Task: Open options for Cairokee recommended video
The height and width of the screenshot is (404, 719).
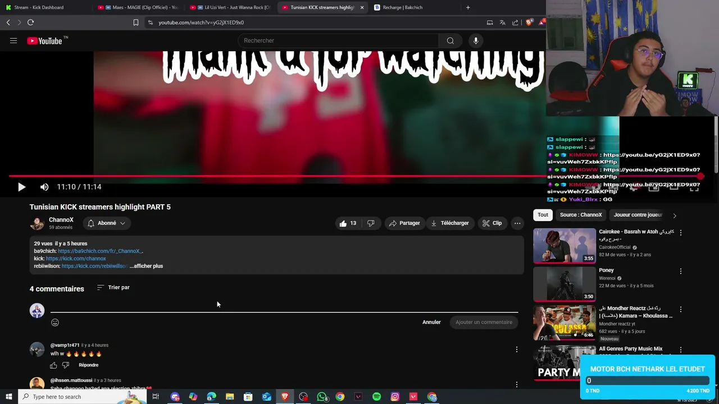Action: point(681,232)
